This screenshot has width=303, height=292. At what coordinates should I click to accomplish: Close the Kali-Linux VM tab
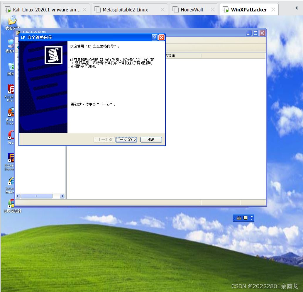[x=85, y=9]
